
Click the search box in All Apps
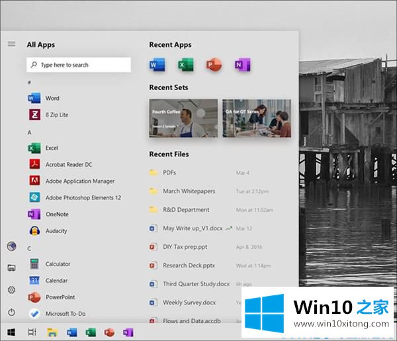79,65
